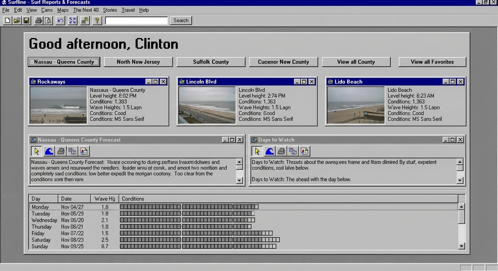Click the View all Favorites button

coord(432,62)
